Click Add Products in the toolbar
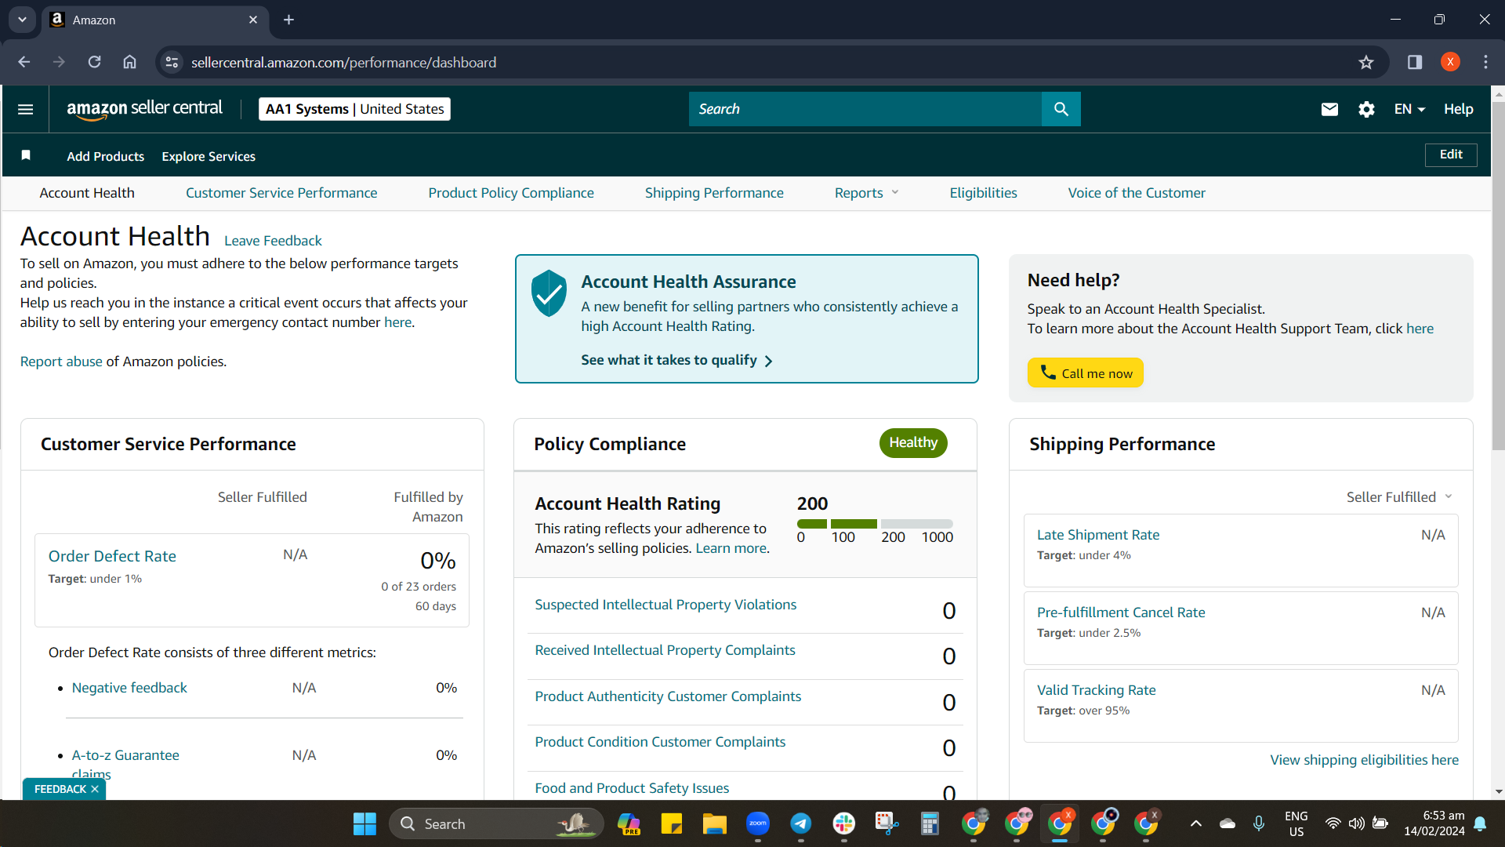The image size is (1505, 847). tap(106, 156)
